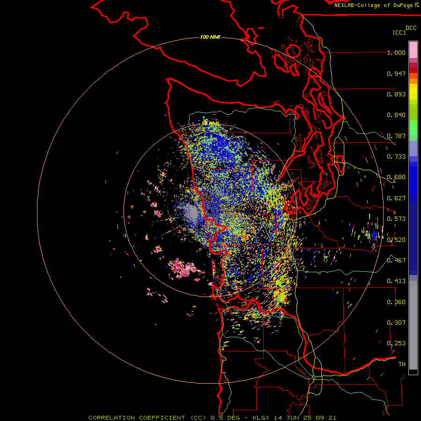Select the 0.253 legend value
This screenshot has height=421, width=421.
[396, 343]
